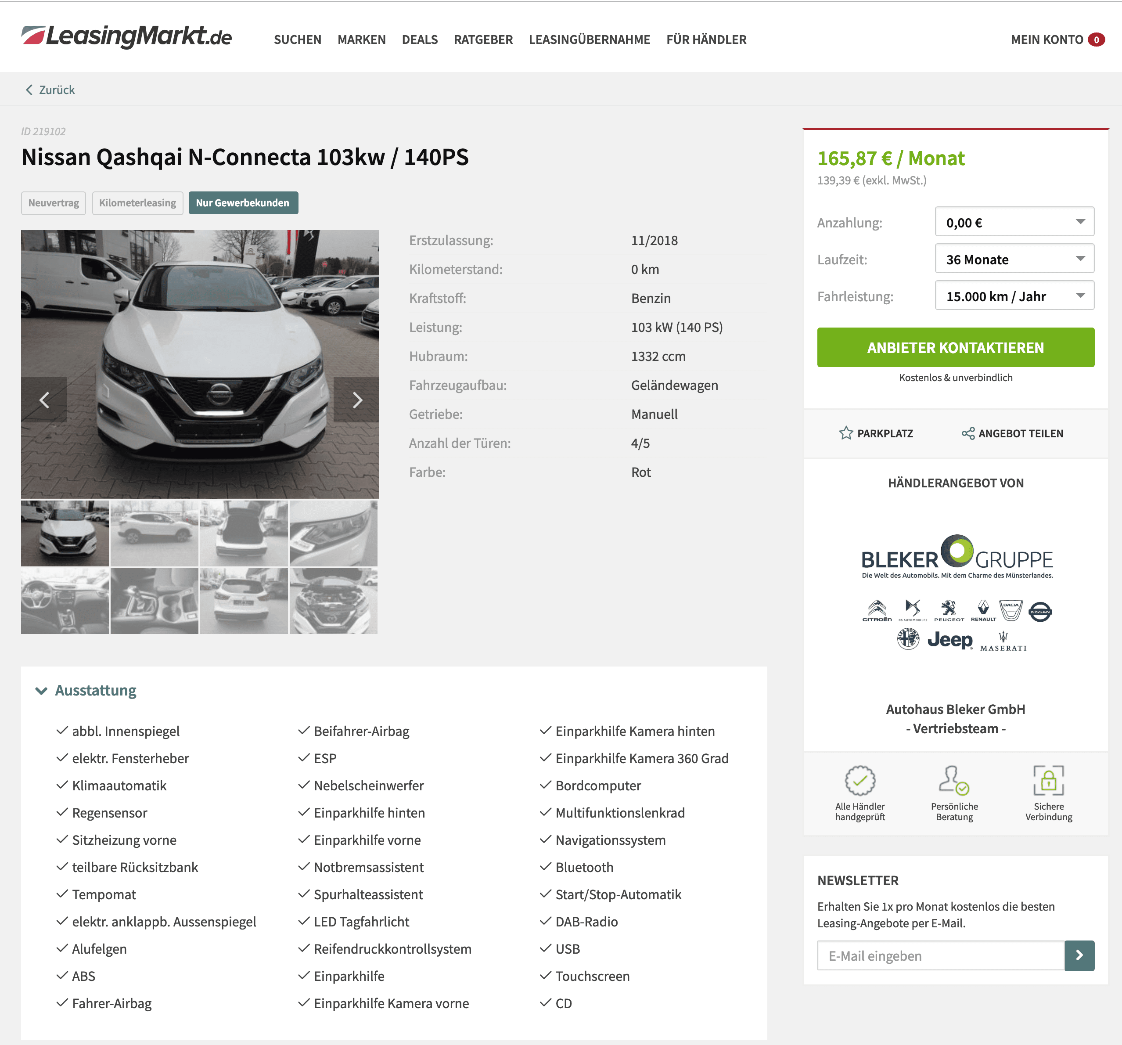
Task: Click the Nur Gewerbekunden tag
Action: point(243,203)
